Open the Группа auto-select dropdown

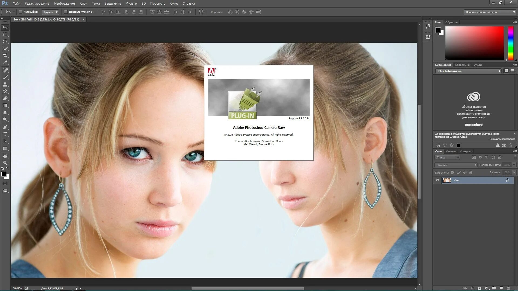(50, 12)
